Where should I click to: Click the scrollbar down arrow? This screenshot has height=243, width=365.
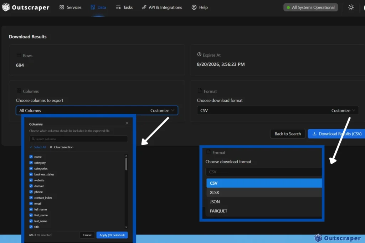pyautogui.click(x=126, y=227)
